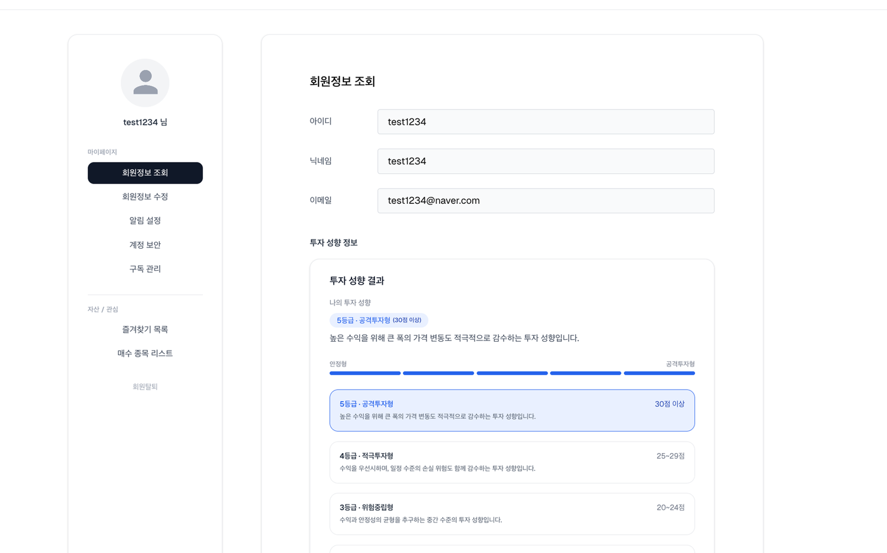The image size is (887, 553).
Task: Select the 5등급 · 공격투자형 card
Action: pyautogui.click(x=512, y=411)
